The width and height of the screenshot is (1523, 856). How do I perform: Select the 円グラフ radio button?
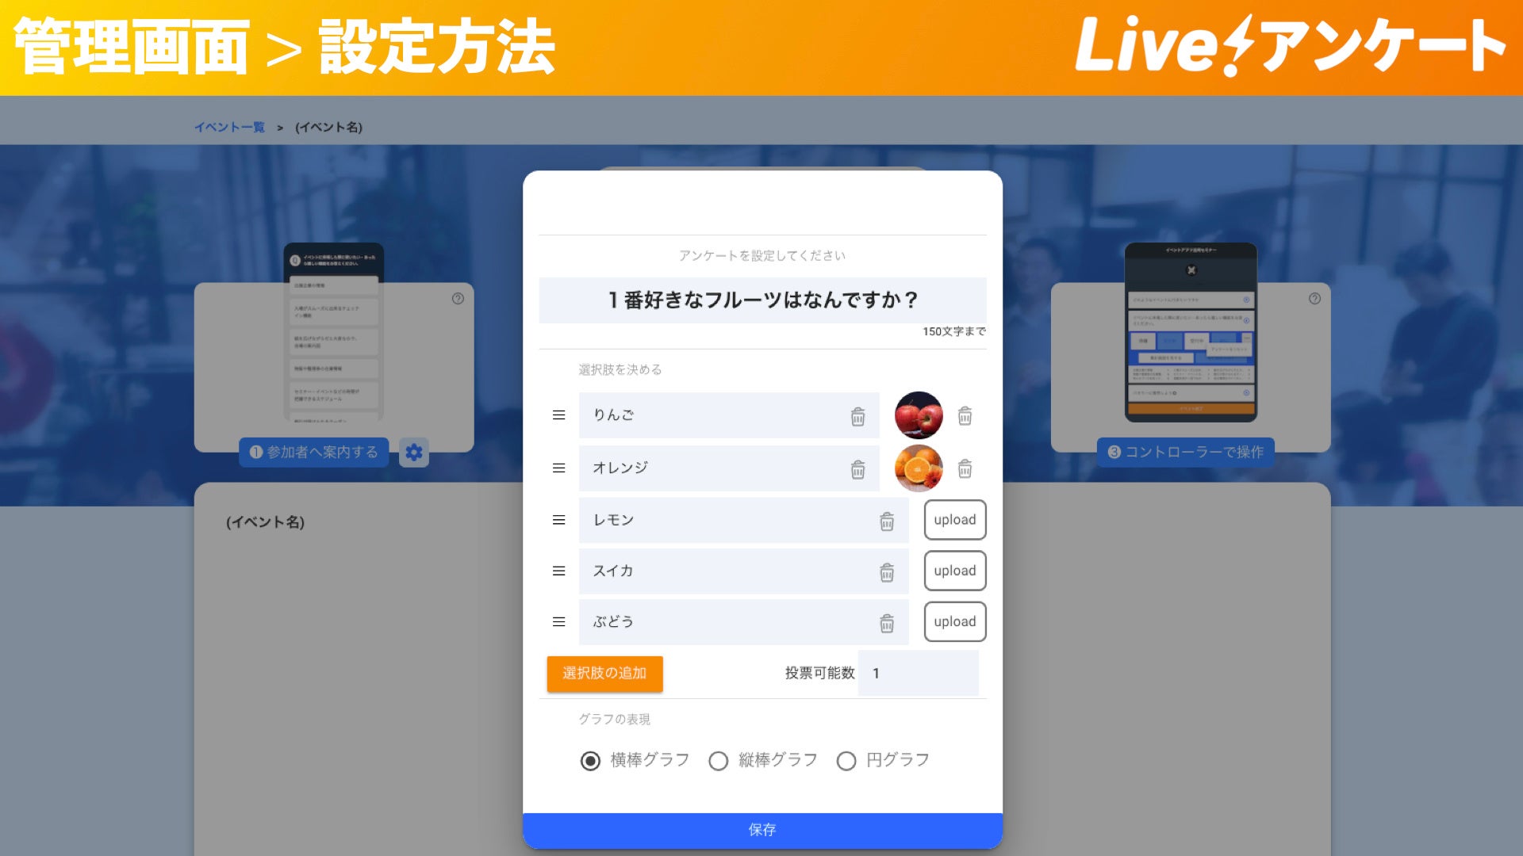(845, 759)
